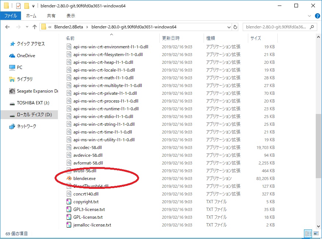Select api-ms-win-crt-filesystem-l1-1-0.dll file
Screen dimensions: 322x239
[108, 55]
